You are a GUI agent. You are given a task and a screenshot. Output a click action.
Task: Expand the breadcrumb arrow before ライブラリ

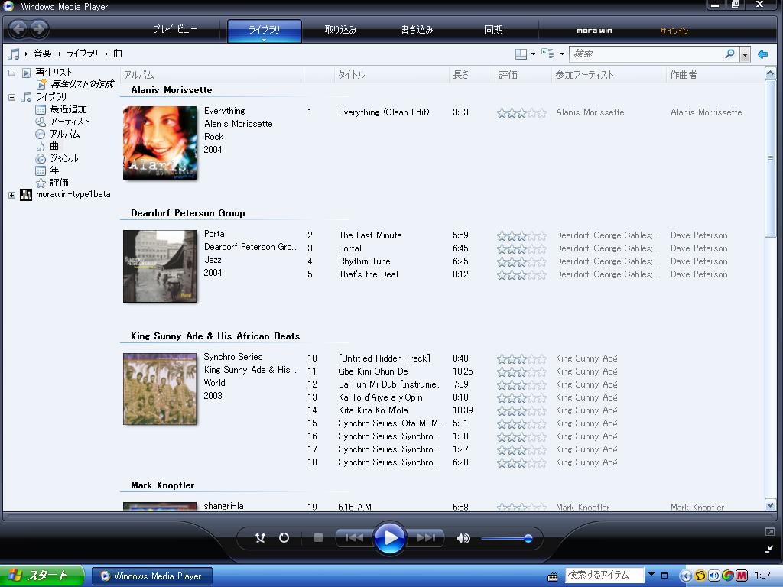point(60,54)
